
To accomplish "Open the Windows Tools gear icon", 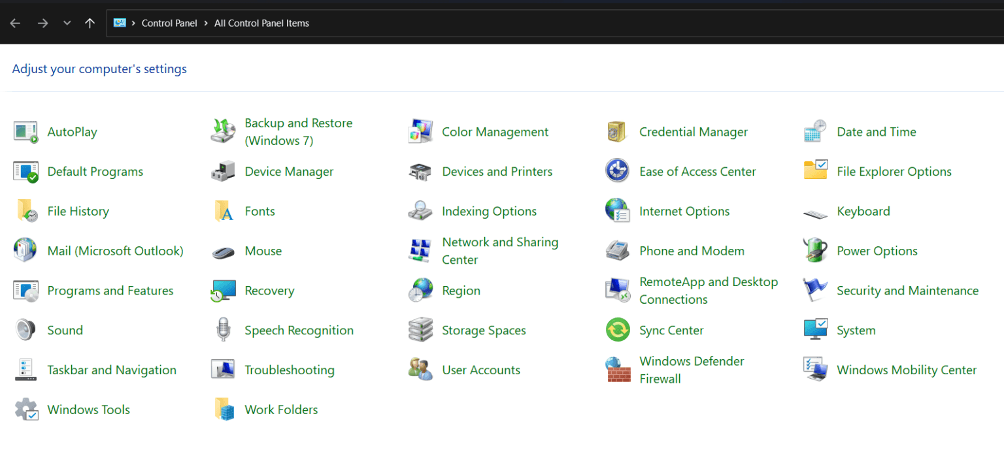I will pyautogui.click(x=26, y=409).
